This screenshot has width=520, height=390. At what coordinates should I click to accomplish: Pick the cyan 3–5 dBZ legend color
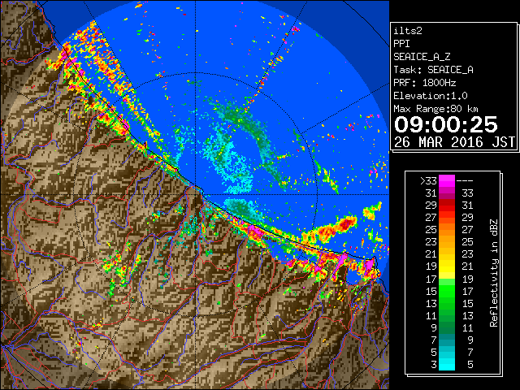tap(447, 365)
